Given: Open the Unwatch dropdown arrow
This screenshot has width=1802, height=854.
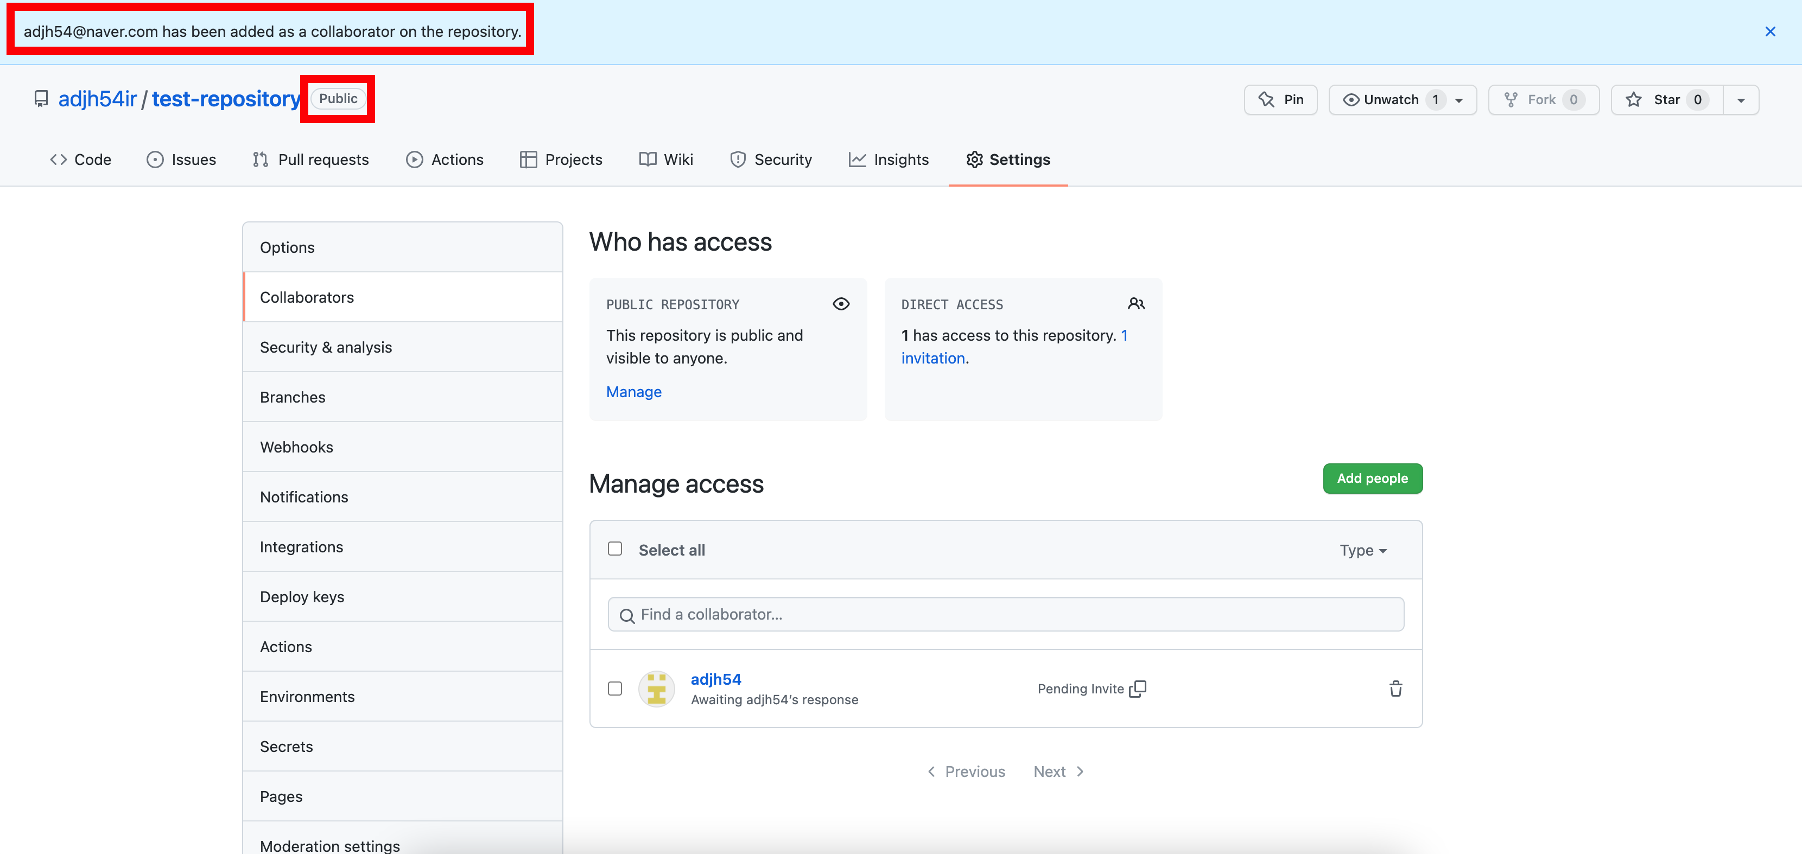Looking at the screenshot, I should point(1458,100).
